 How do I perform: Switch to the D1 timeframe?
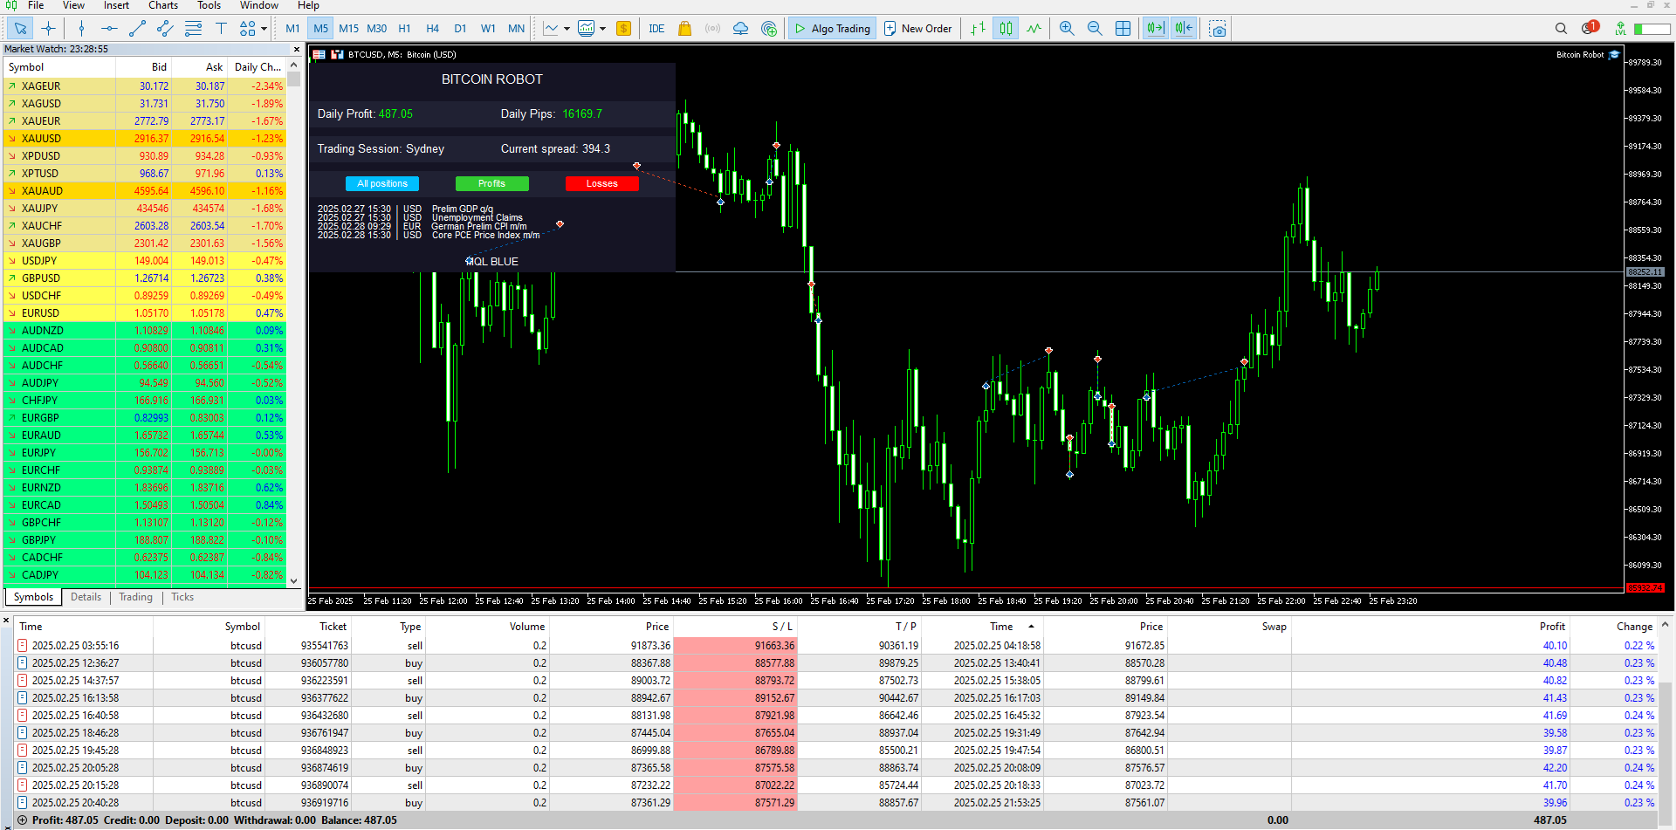(461, 29)
